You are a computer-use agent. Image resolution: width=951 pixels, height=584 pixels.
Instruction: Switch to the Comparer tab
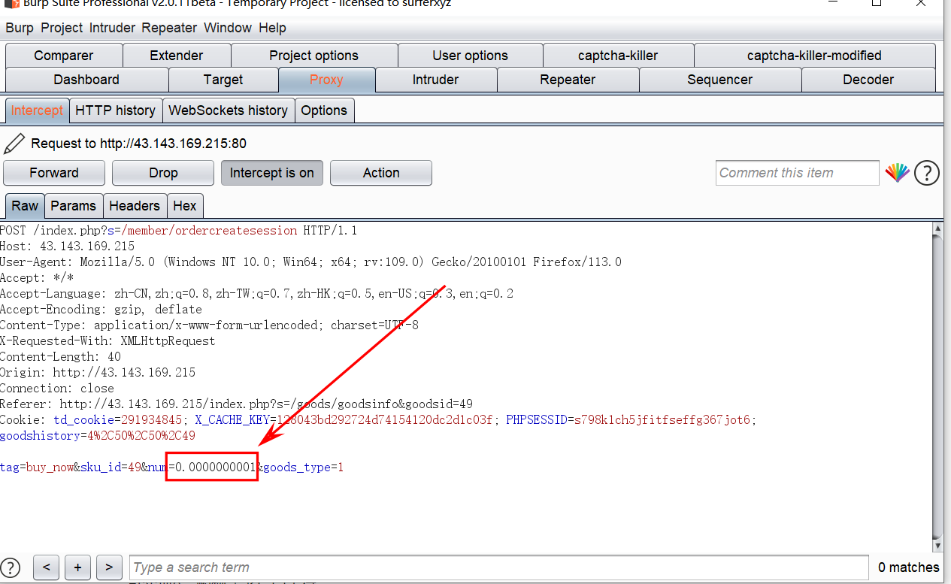(x=64, y=56)
